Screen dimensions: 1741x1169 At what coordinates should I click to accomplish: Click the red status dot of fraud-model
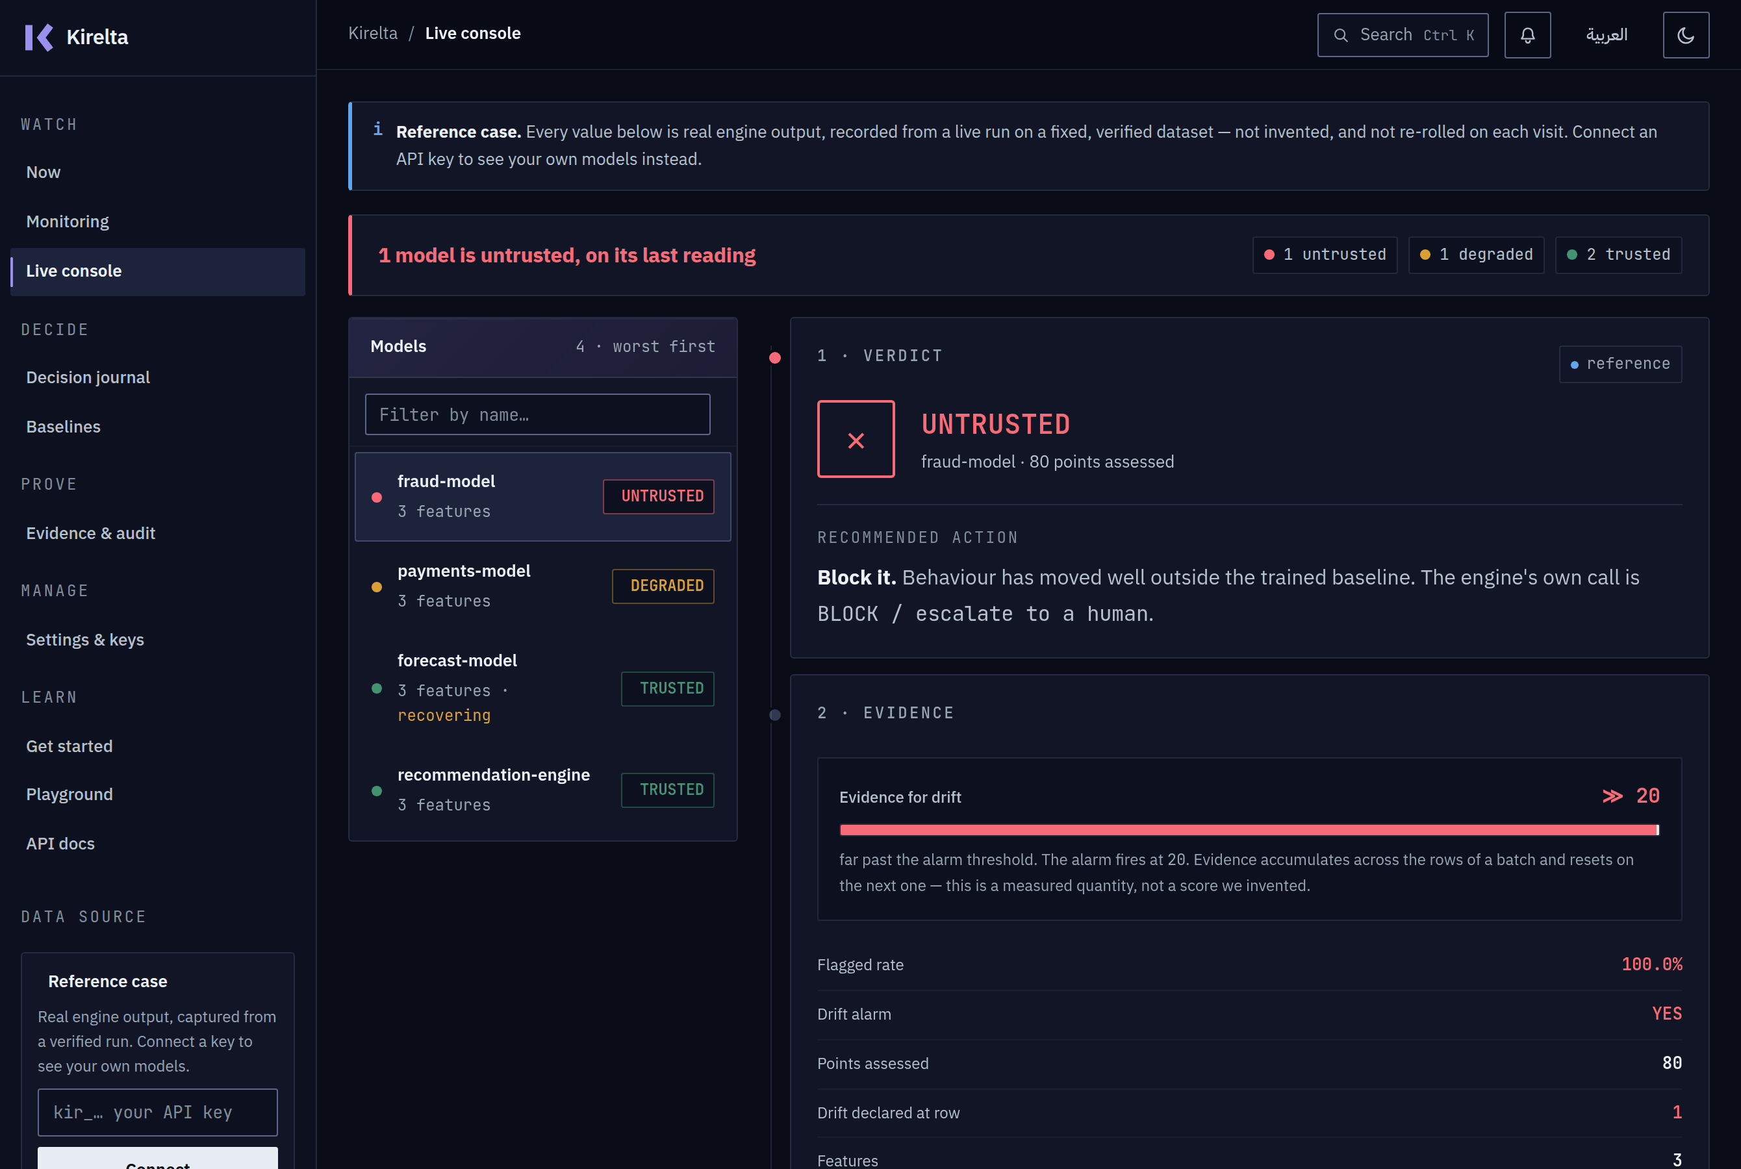[x=377, y=497]
